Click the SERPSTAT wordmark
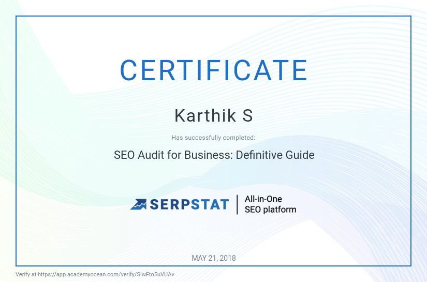This screenshot has width=427, height=282. point(189,204)
